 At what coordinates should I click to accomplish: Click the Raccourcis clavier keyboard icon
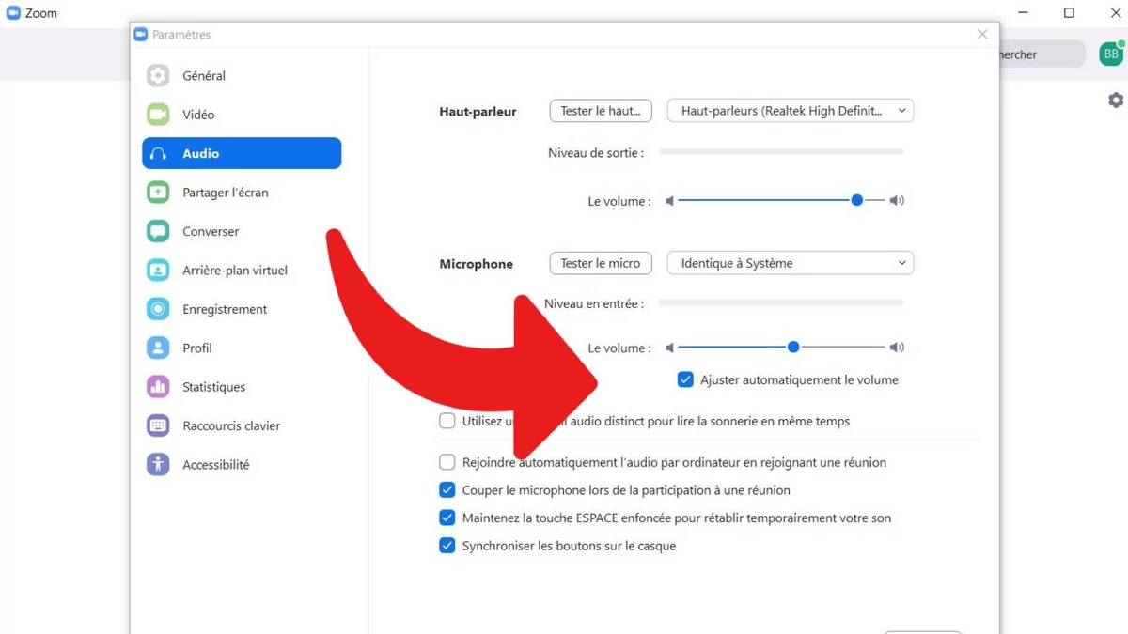158,425
